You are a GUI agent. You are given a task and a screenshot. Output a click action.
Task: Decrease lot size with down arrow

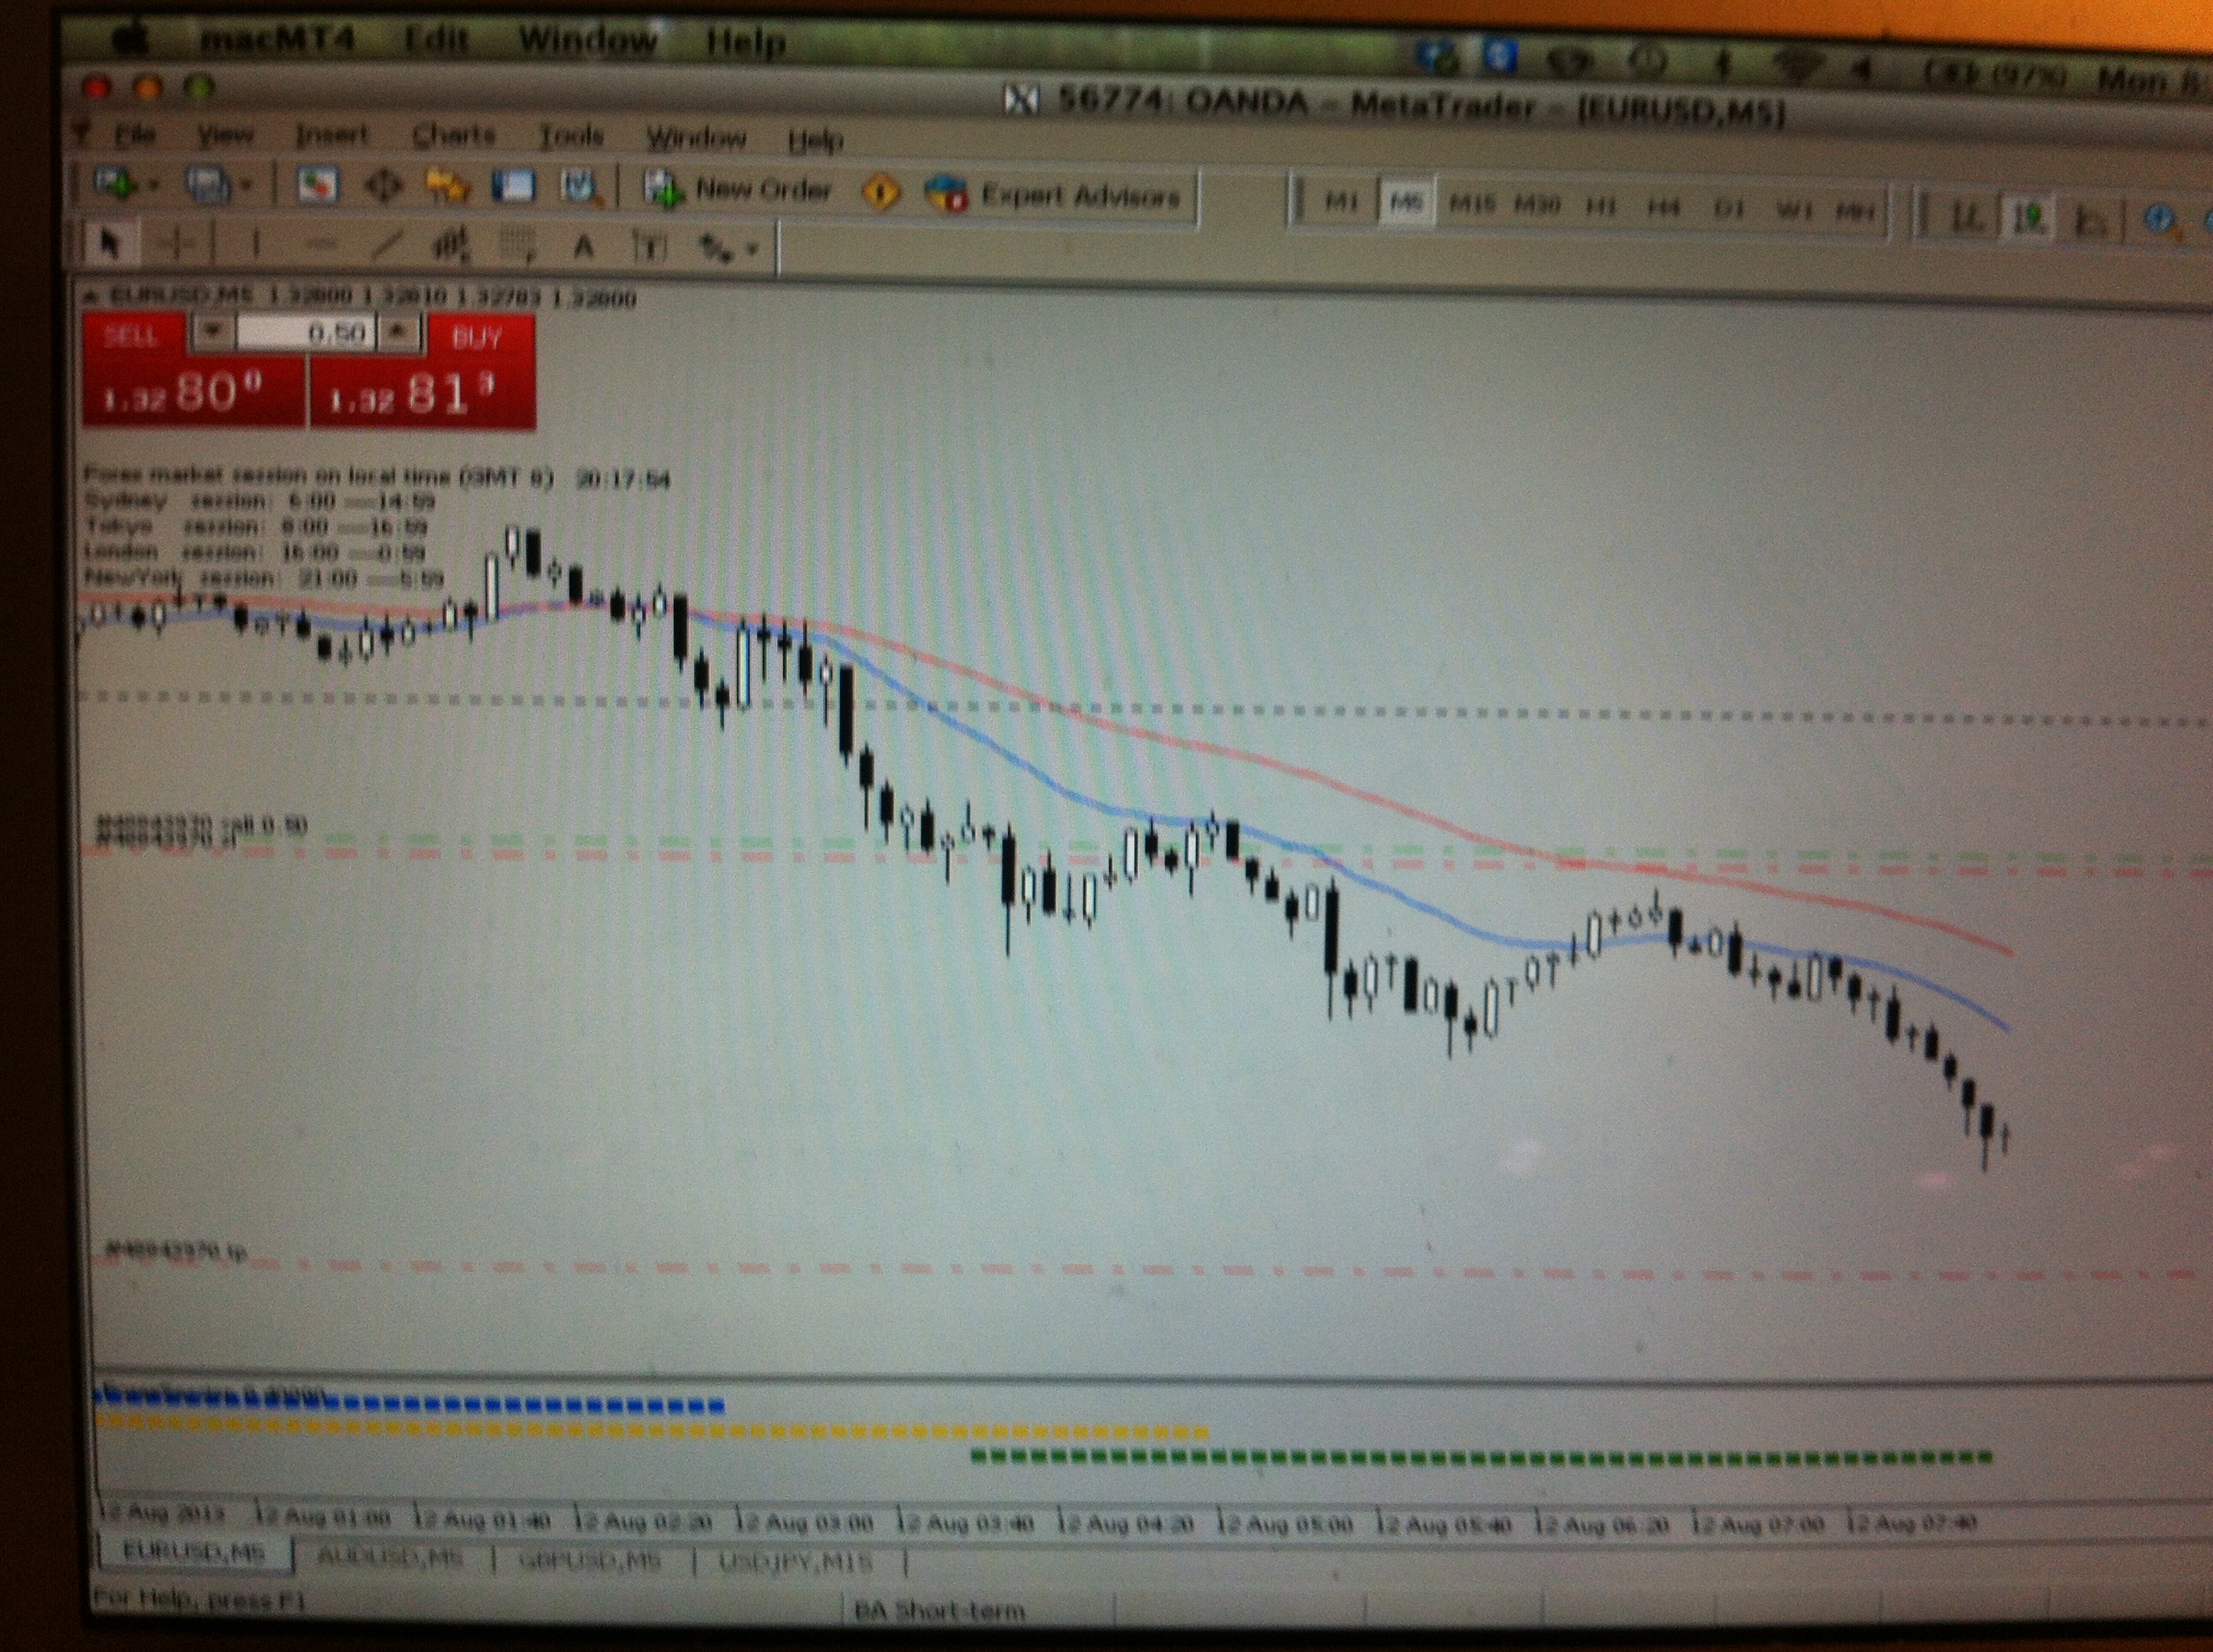(213, 329)
